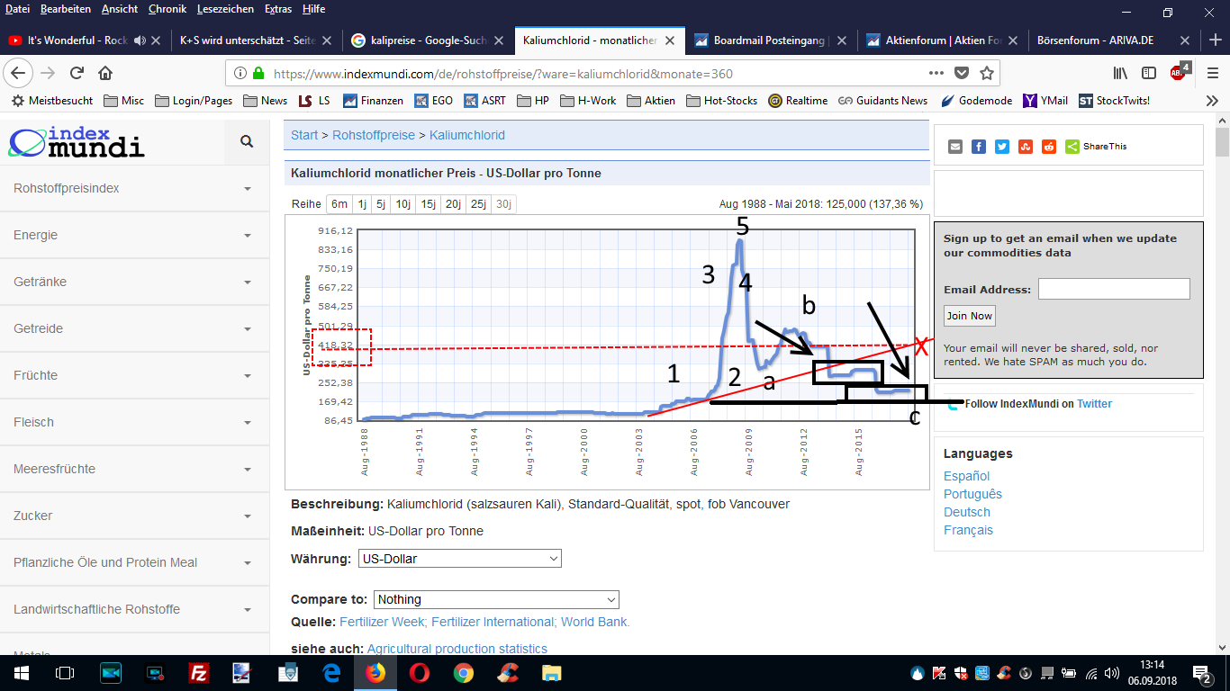Follow the World Bank source link

click(x=592, y=622)
